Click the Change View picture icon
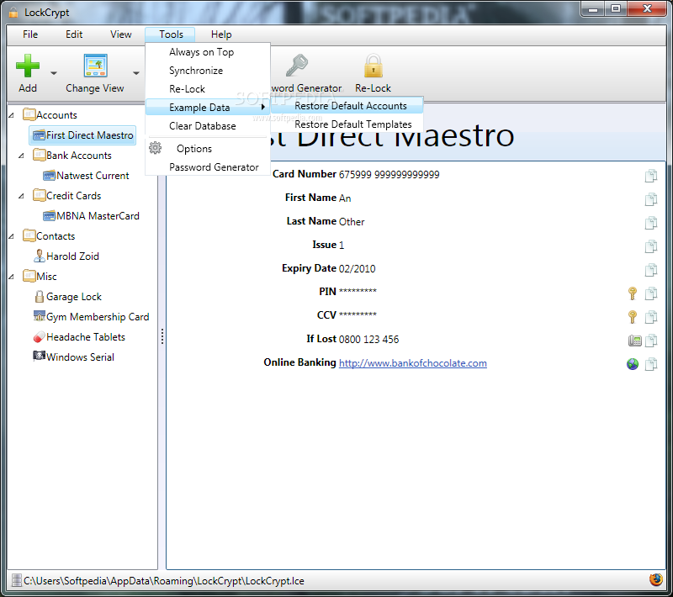The image size is (673, 597). click(95, 66)
